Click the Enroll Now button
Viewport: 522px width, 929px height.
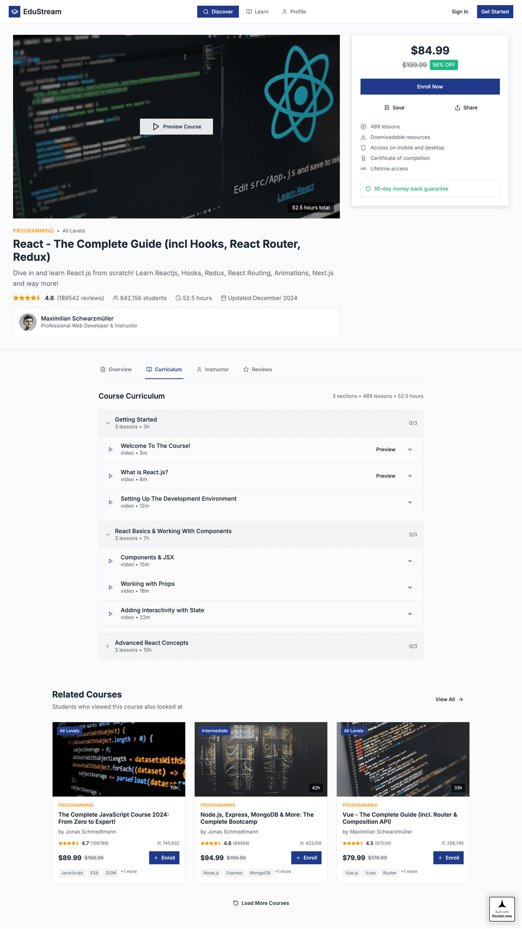coord(429,86)
